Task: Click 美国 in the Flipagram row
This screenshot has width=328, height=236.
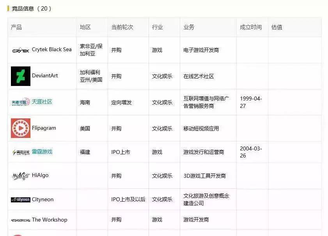Action: click(85, 129)
